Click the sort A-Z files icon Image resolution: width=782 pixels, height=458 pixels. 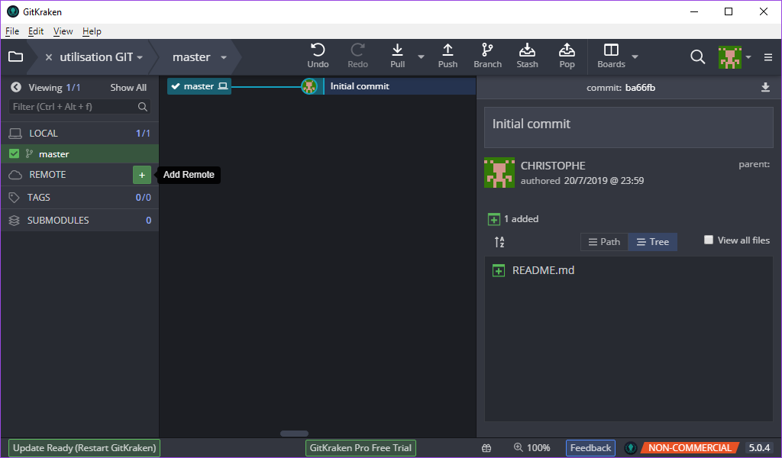coord(499,242)
